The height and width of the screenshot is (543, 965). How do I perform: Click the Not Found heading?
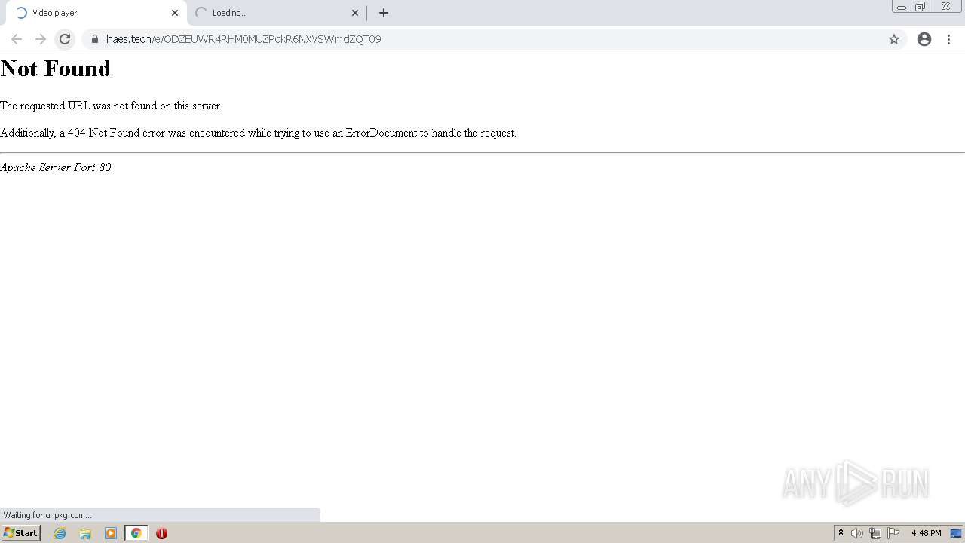pos(56,69)
